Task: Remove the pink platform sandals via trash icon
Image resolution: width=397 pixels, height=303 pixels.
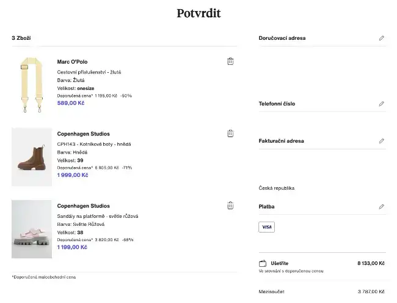Action: click(230, 206)
